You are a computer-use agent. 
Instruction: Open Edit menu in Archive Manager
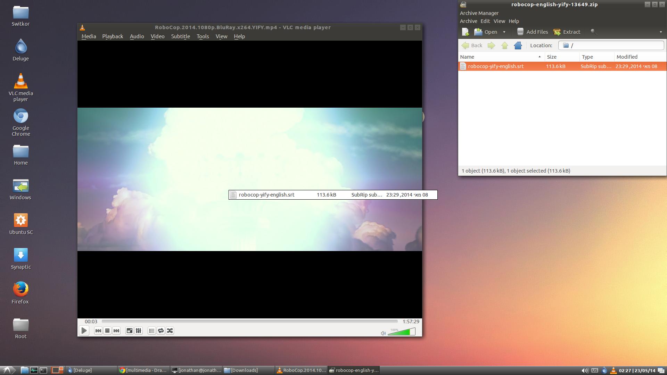coord(485,21)
